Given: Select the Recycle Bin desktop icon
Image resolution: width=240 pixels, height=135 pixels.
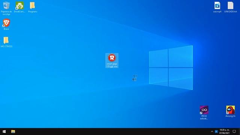Looking at the screenshot, I should [x=6, y=8].
